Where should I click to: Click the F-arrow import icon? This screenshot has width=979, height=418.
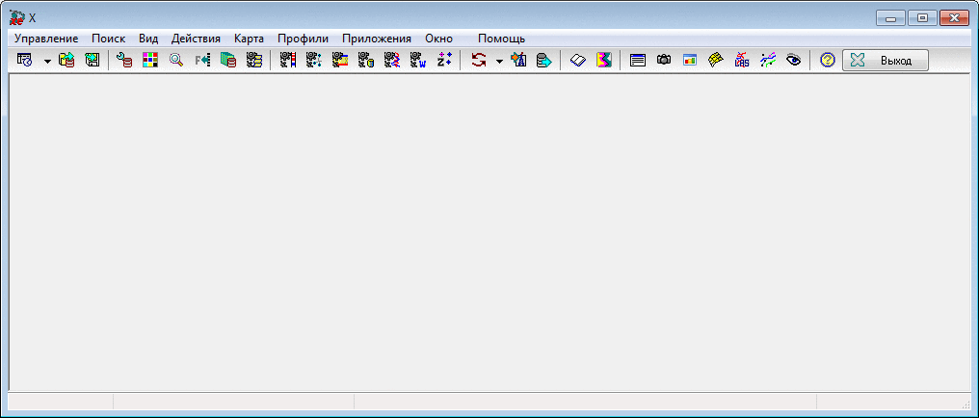(x=202, y=61)
